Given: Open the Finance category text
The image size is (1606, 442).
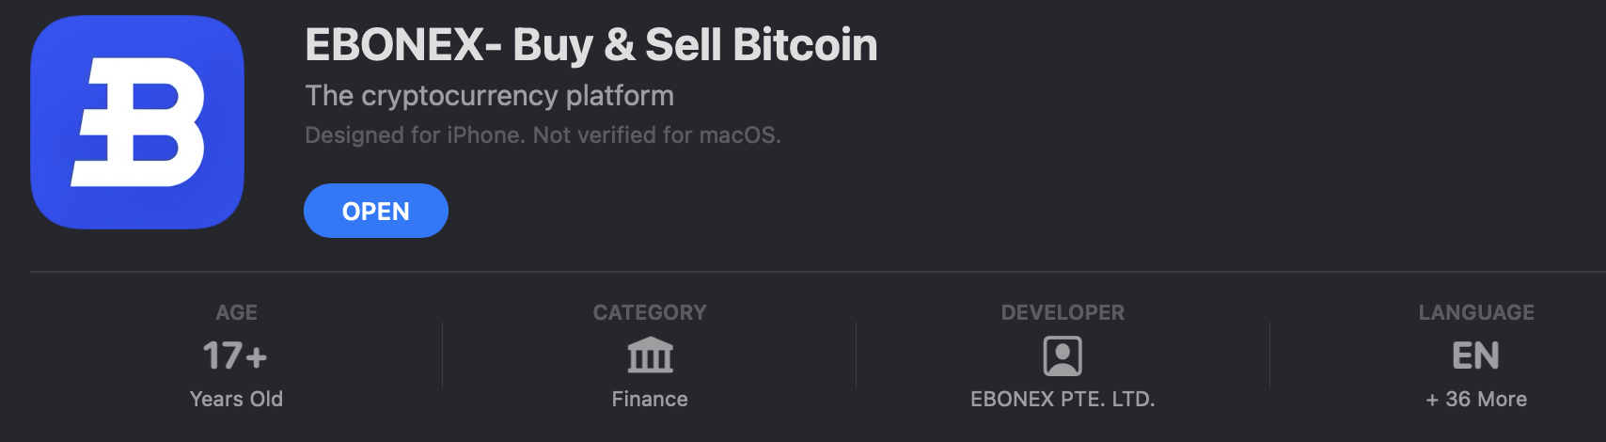Looking at the screenshot, I should pyautogui.click(x=650, y=399).
